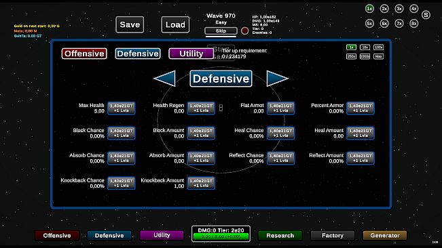
Task: Open the Research menu at bottom
Action: pyautogui.click(x=280, y=235)
